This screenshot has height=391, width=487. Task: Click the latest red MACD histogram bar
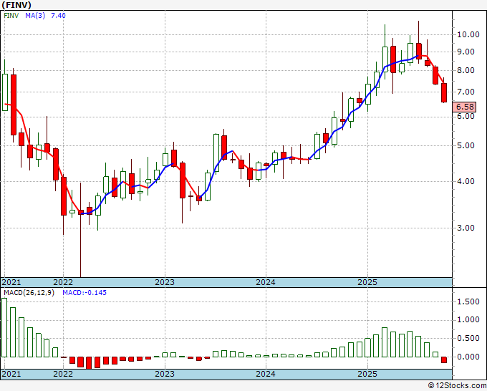click(444, 359)
